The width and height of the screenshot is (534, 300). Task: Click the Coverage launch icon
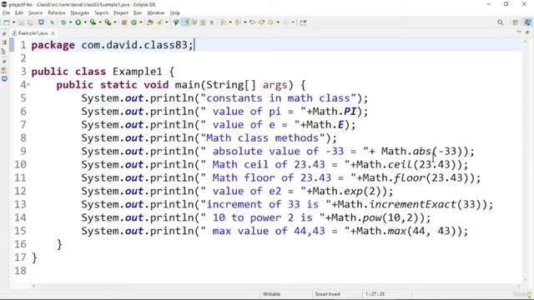[x=93, y=22]
